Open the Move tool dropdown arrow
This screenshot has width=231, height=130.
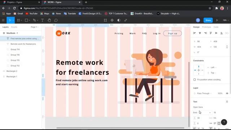click(x=13, y=20)
